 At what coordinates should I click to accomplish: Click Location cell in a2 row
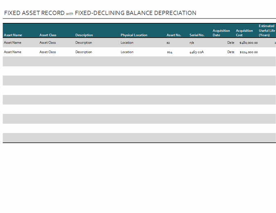[127, 43]
